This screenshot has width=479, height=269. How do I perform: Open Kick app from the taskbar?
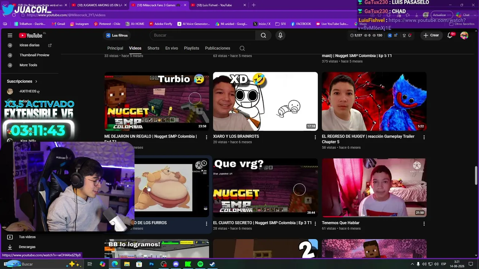point(188,264)
